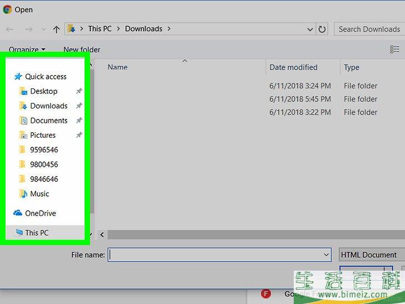405x304 pixels.
Task: Sort by the Date modified column
Action: (293, 67)
